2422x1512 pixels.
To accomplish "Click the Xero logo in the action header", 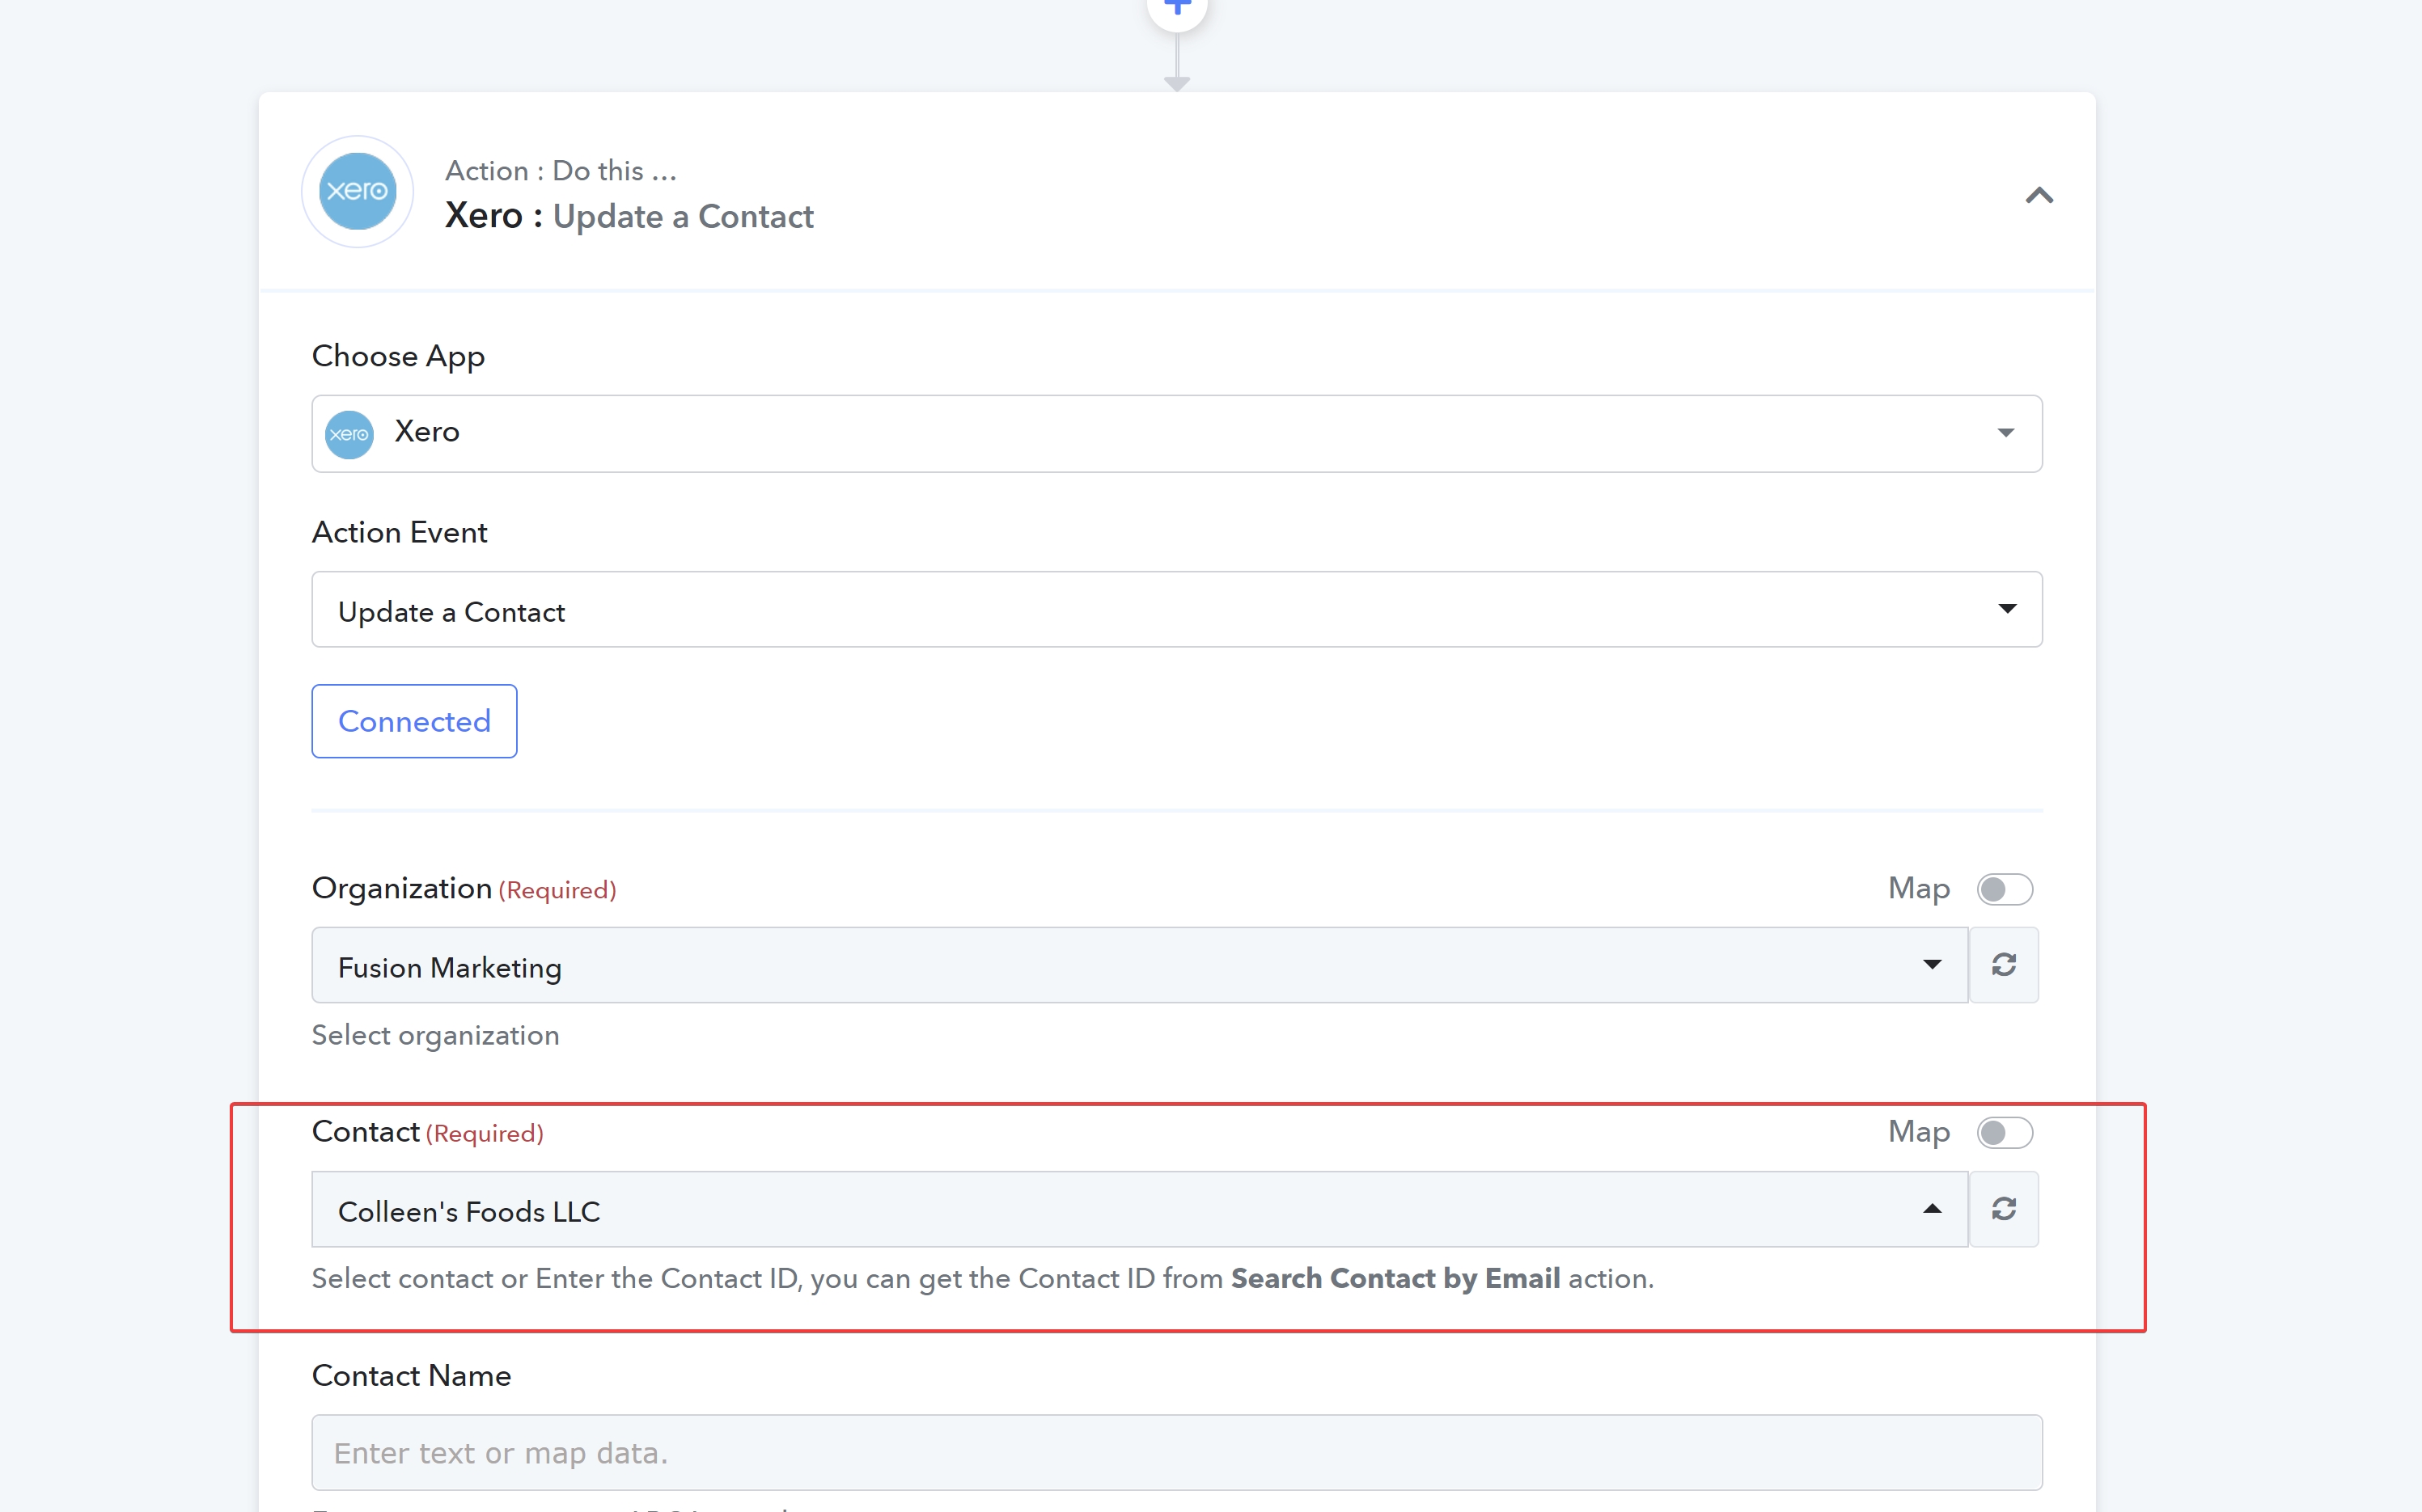I will coord(357,191).
